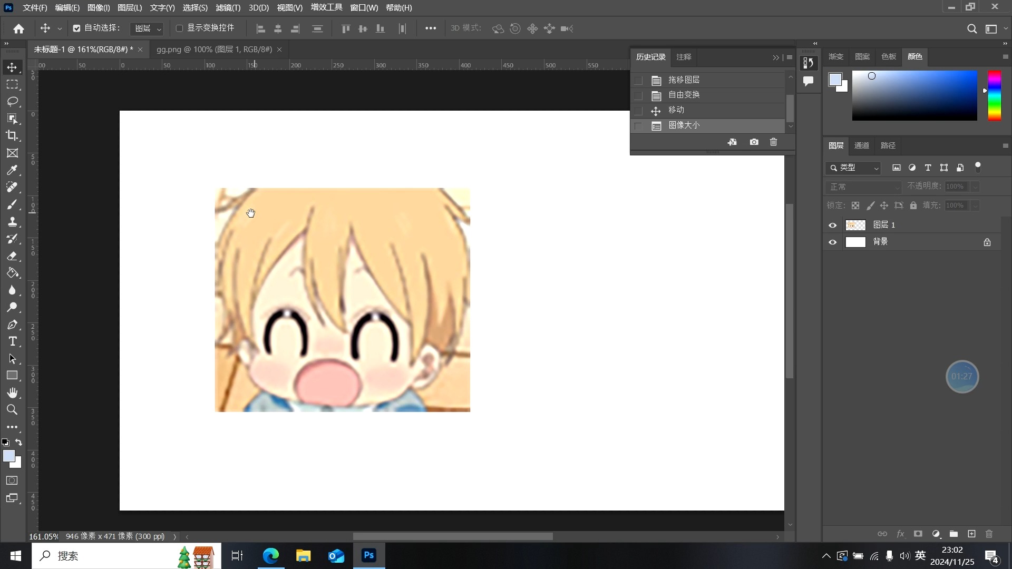The image size is (1012, 569).
Task: Select the Eraser tool
Action: [x=12, y=256]
